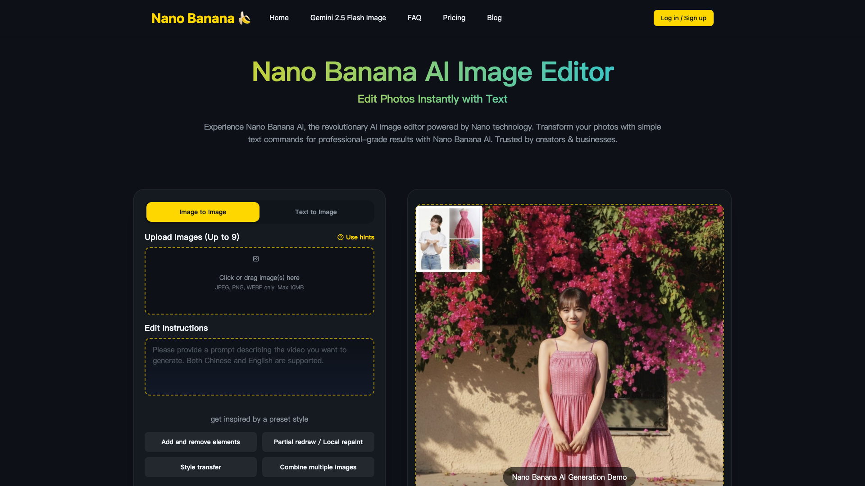Click the source images thumbnail on the demo
Screen dimensions: 865x486
click(x=449, y=238)
